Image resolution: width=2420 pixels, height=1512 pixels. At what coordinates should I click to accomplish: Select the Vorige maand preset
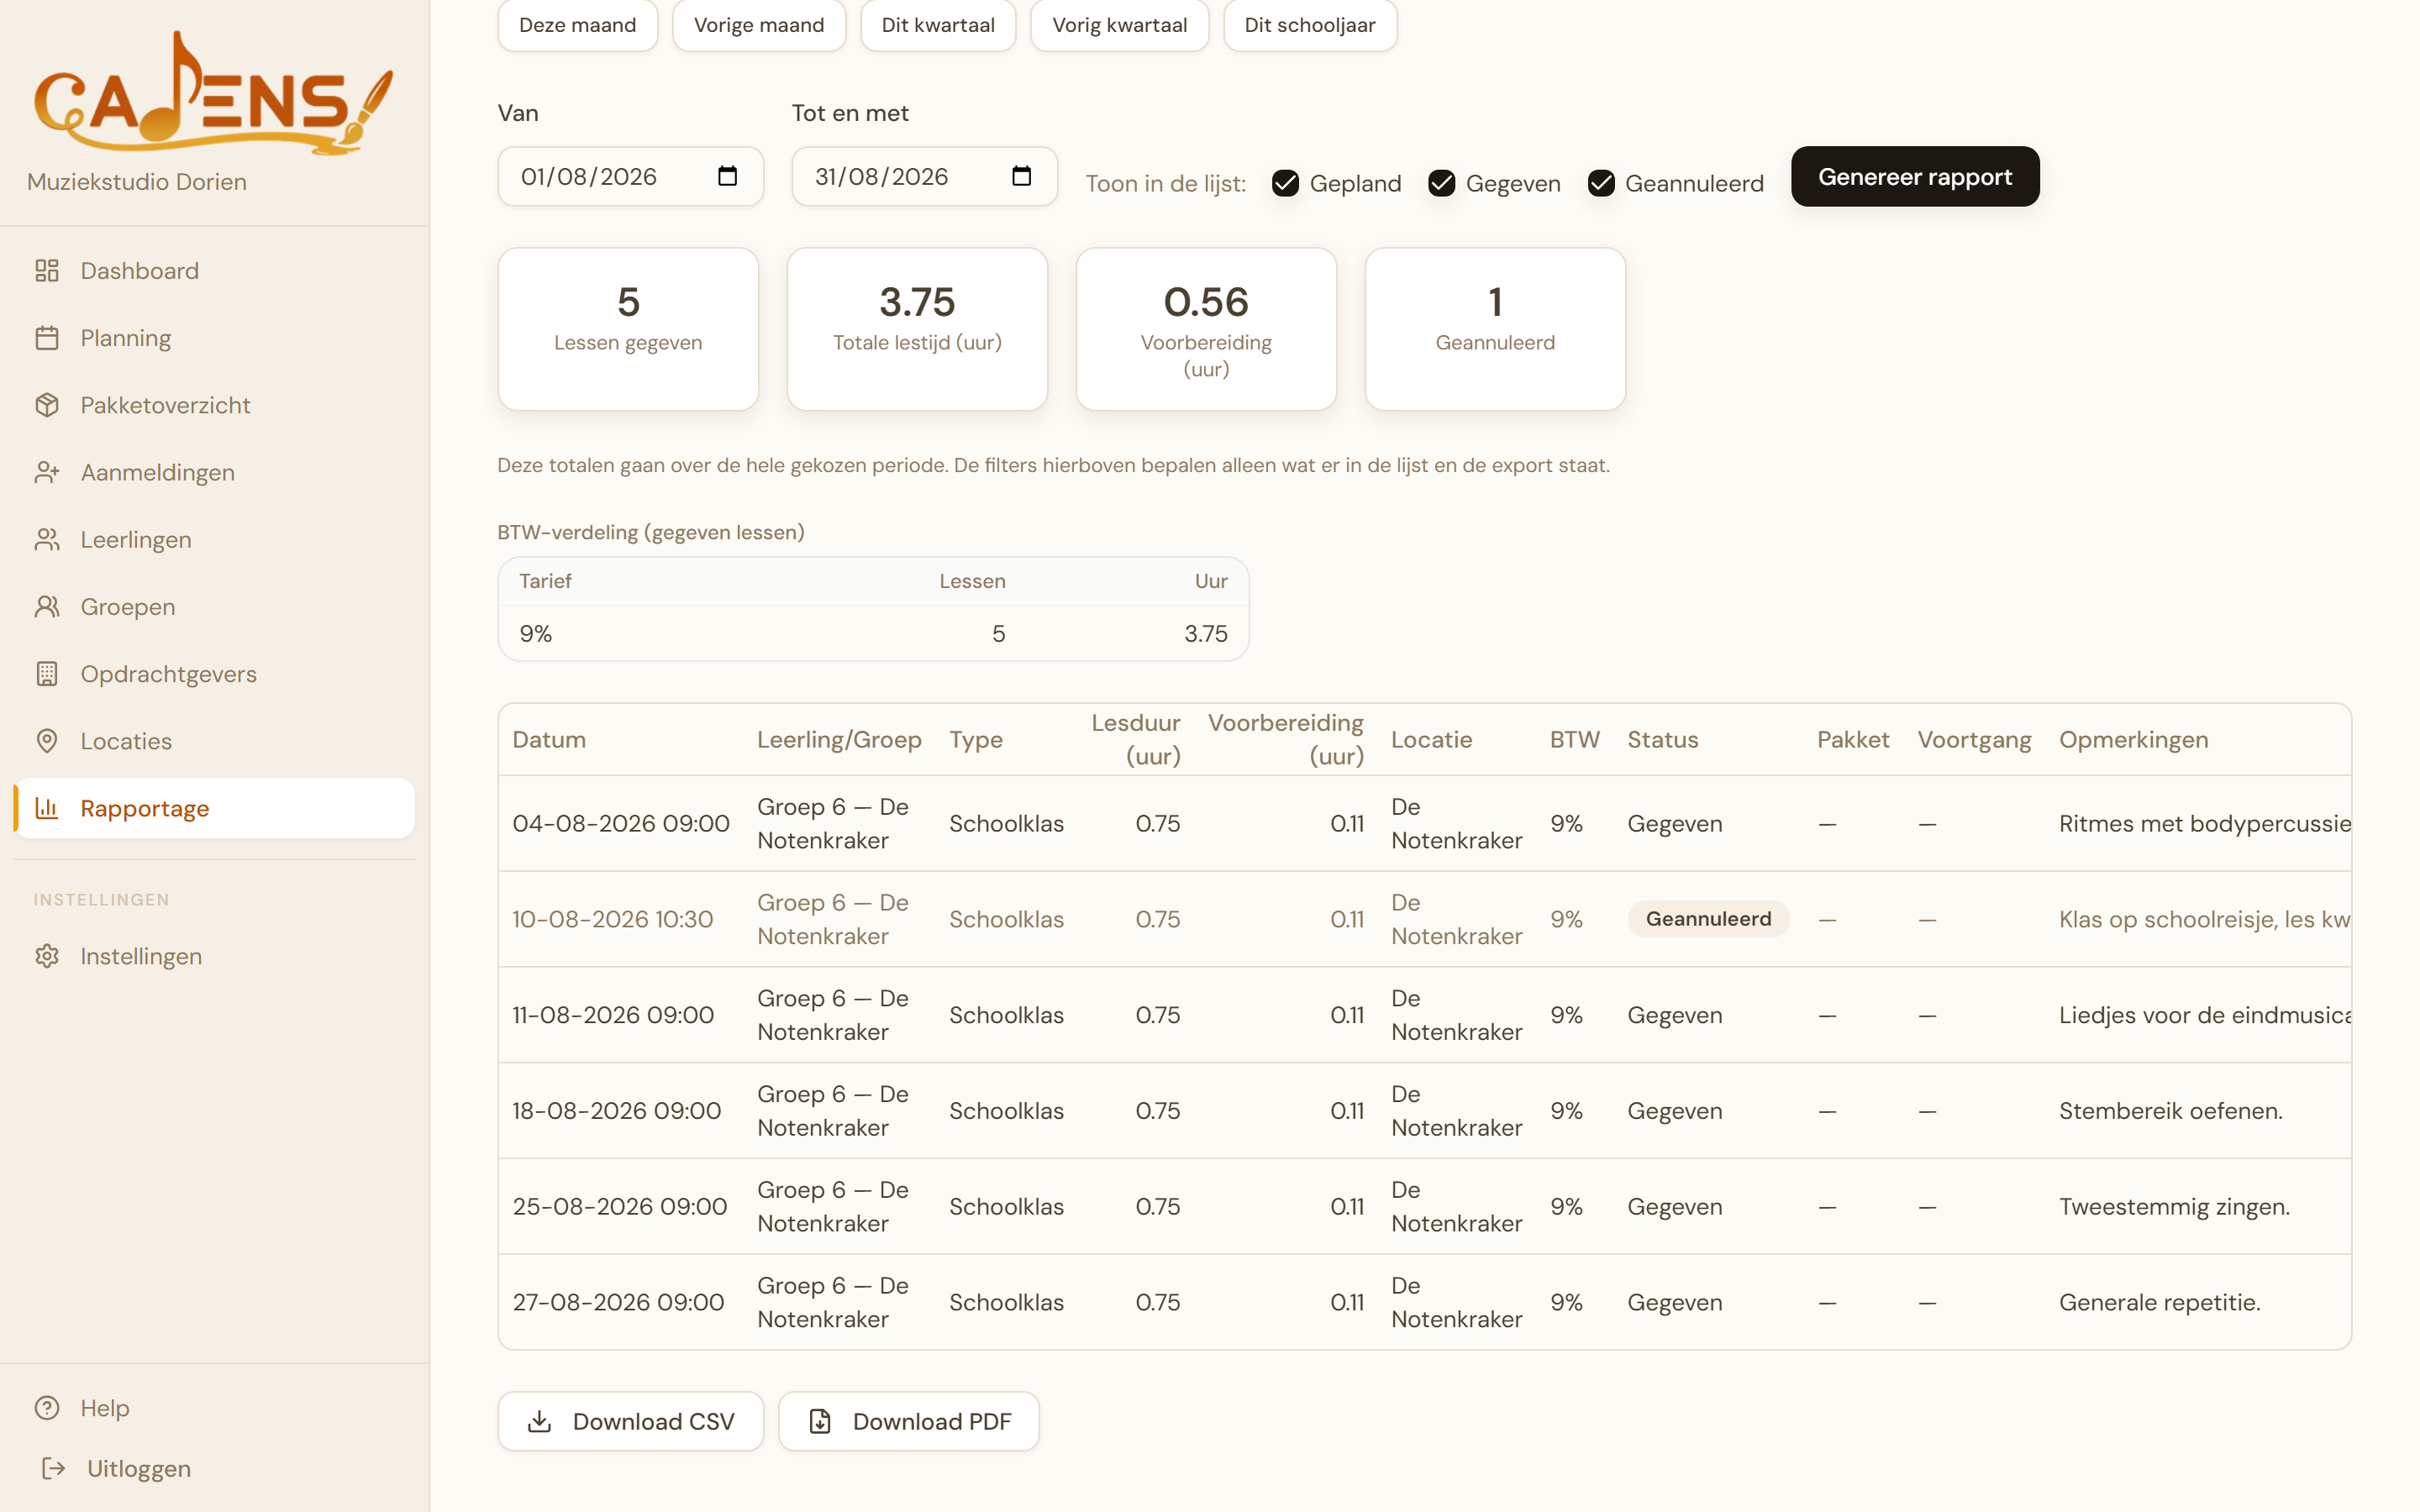tap(759, 25)
